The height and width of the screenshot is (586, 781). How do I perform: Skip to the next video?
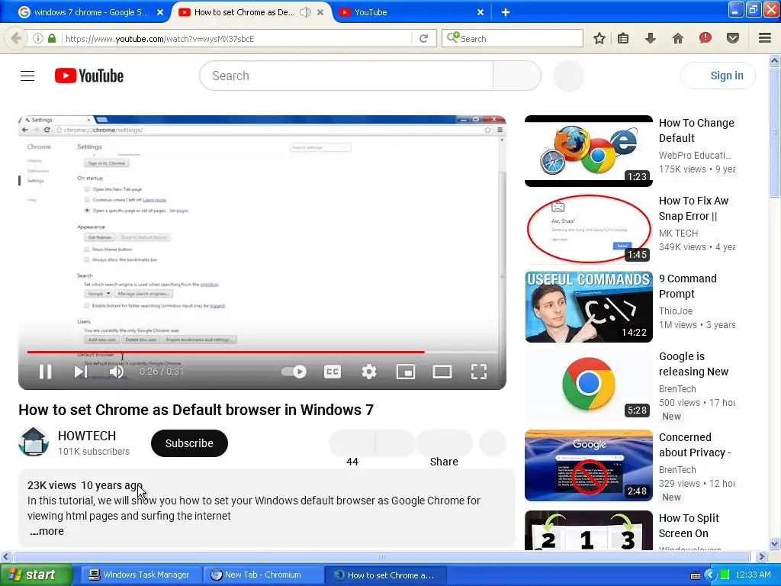coord(81,372)
